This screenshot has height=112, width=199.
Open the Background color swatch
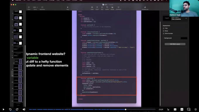pos(184,38)
